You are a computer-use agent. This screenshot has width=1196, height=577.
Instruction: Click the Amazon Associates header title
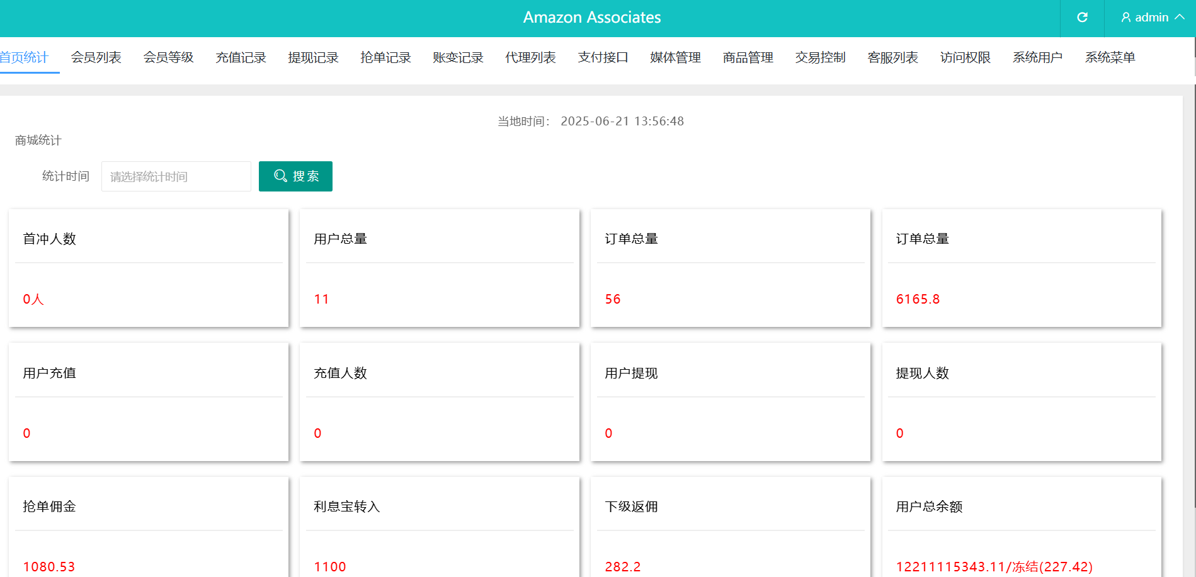pyautogui.click(x=592, y=18)
